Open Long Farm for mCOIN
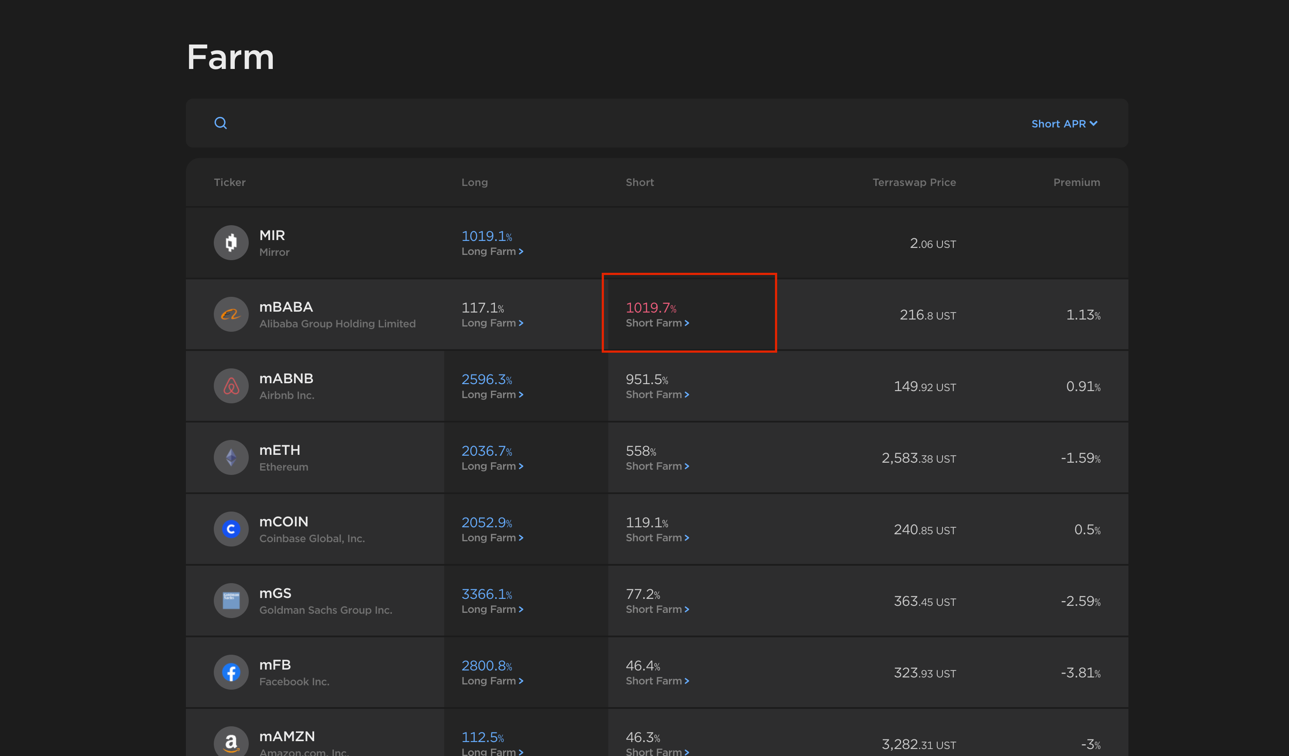The width and height of the screenshot is (1289, 756). point(492,538)
